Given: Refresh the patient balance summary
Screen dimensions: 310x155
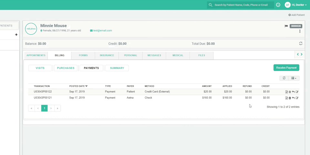Looking at the screenshot, I should point(301,44).
